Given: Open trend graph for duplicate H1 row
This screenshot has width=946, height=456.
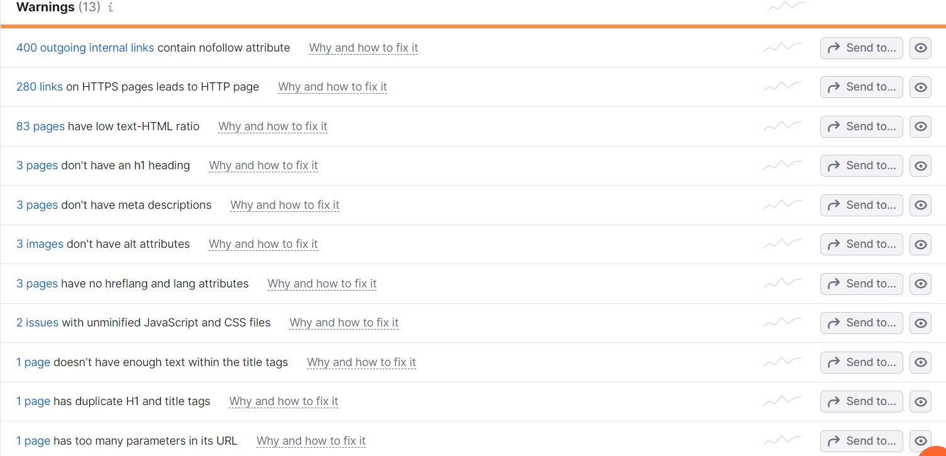Looking at the screenshot, I should (783, 401).
